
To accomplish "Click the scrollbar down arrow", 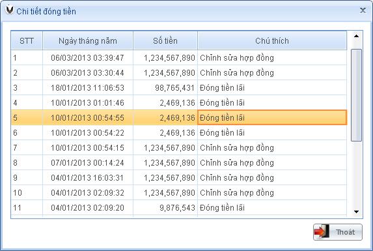I will pyautogui.click(x=356, y=211).
